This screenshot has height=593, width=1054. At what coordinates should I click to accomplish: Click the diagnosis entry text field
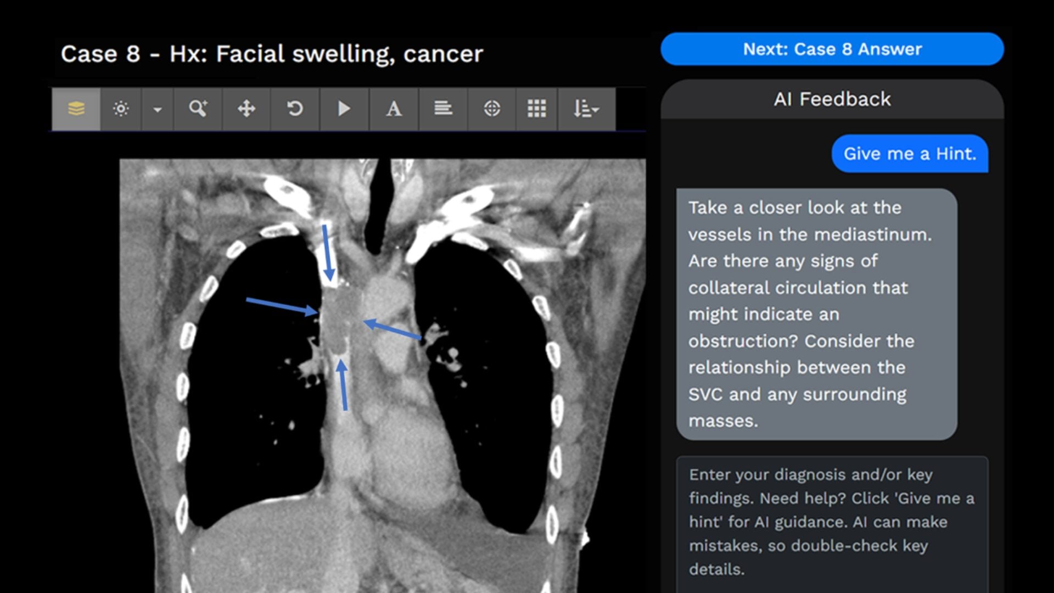832,524
